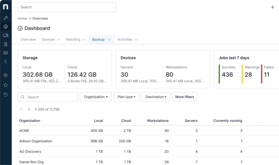Click the dollar sign billing icon
This screenshot has width=279, height=165.
coord(5,62)
